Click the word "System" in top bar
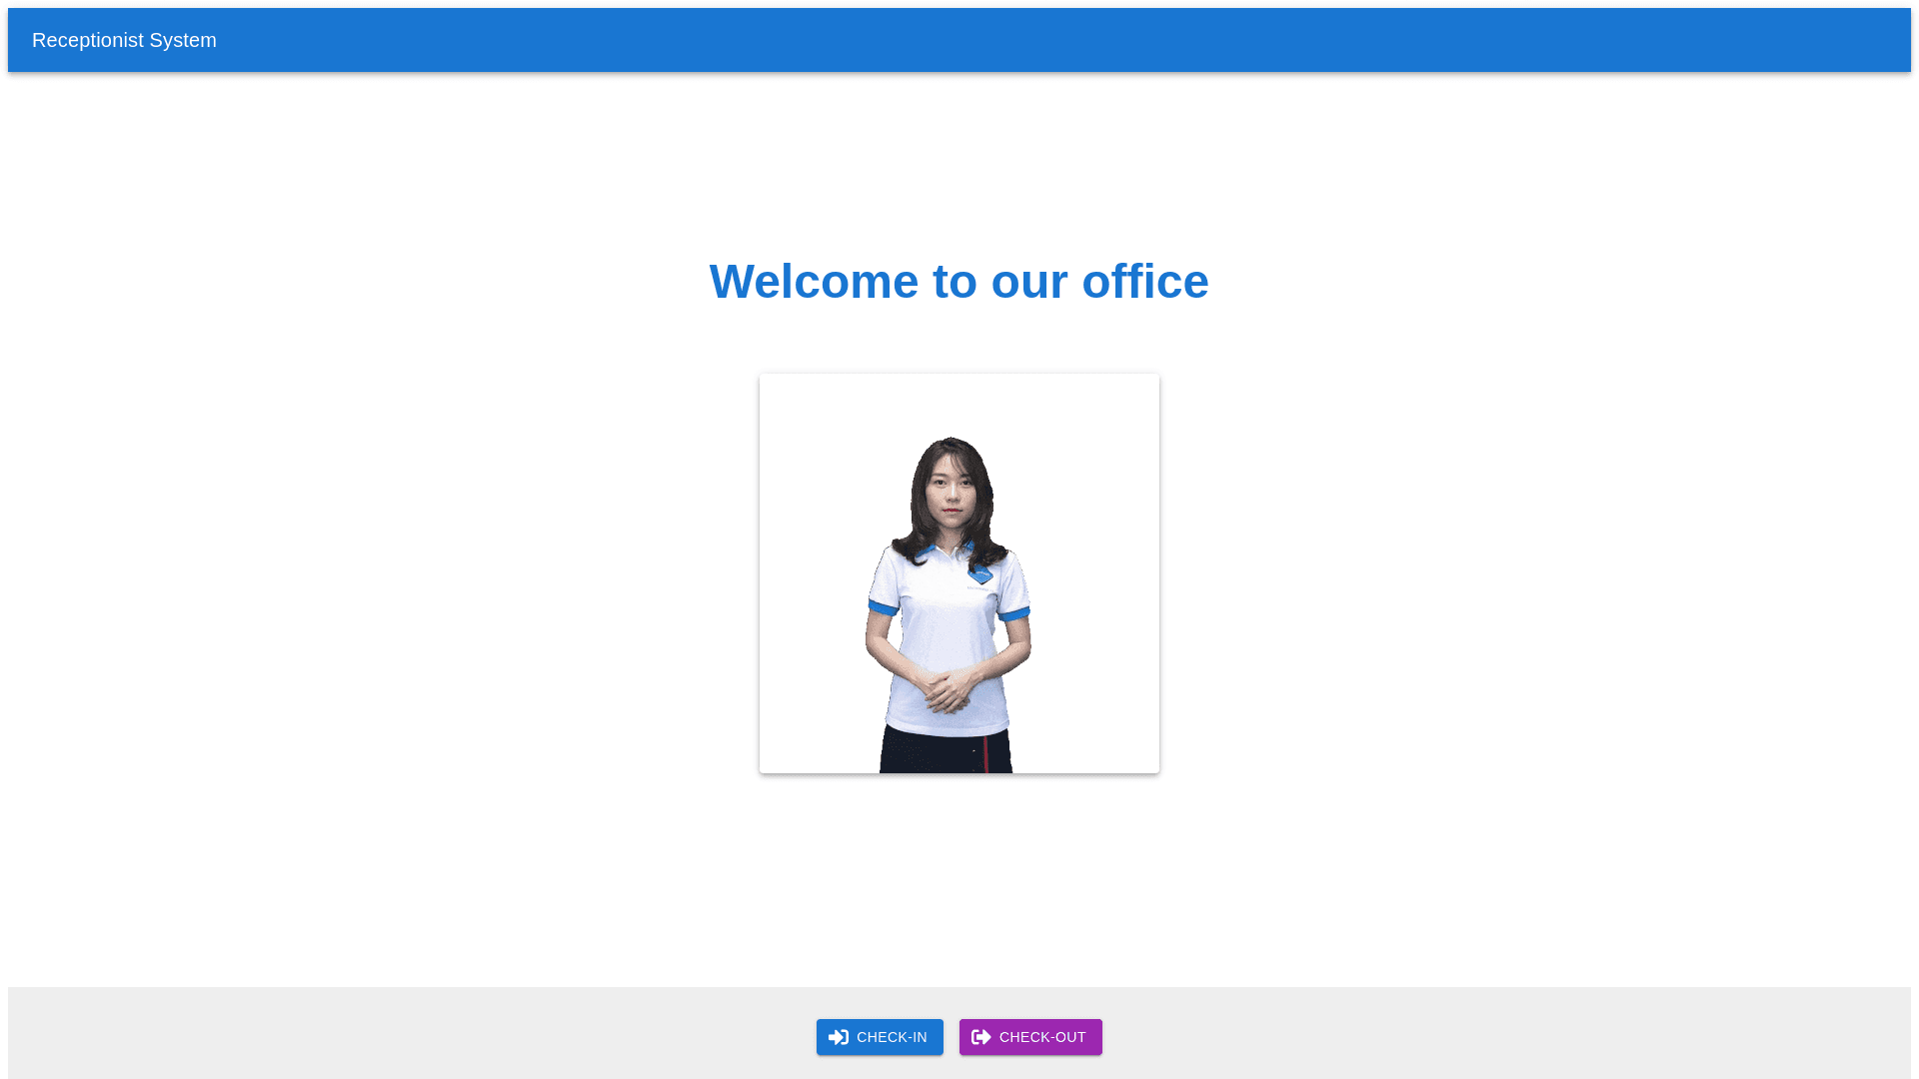The width and height of the screenshot is (1919, 1079). coord(183,40)
